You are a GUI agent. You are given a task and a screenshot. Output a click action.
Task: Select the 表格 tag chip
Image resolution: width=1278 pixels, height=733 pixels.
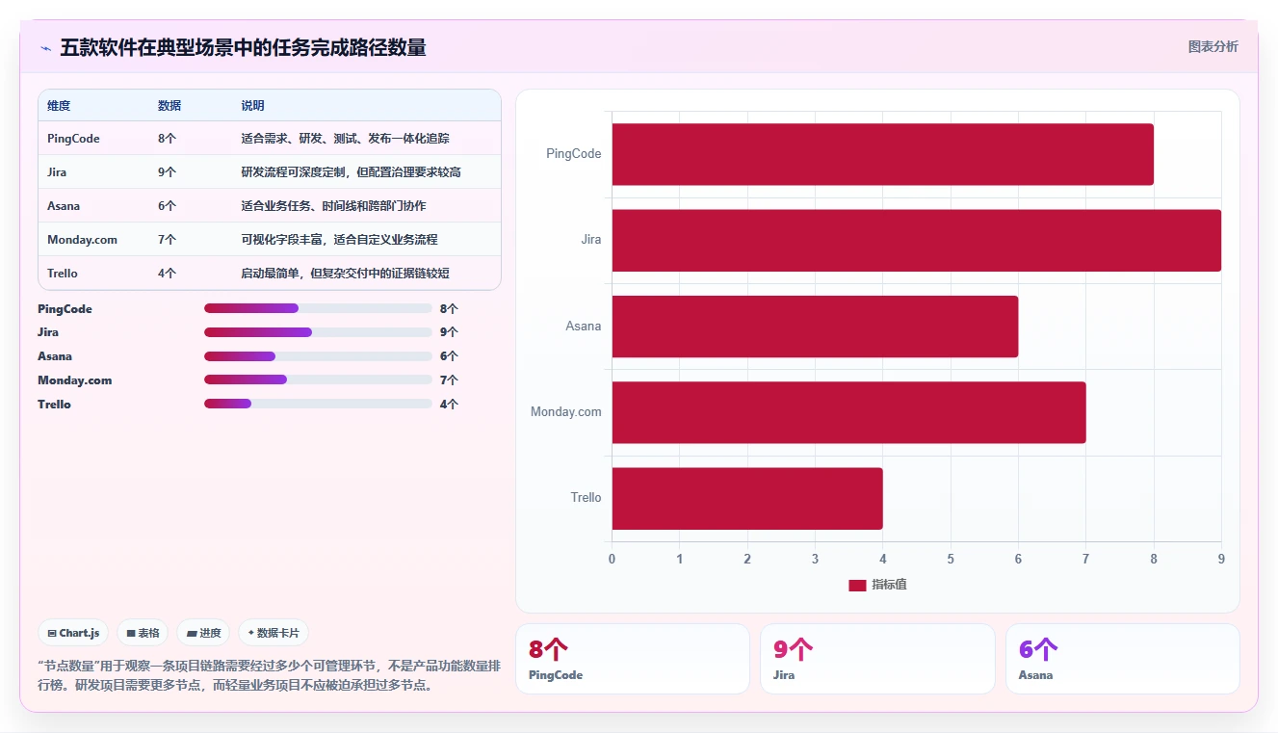tap(143, 633)
